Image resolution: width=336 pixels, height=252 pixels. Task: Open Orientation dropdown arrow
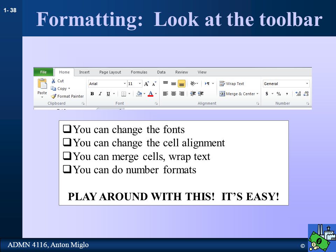[x=197, y=84]
